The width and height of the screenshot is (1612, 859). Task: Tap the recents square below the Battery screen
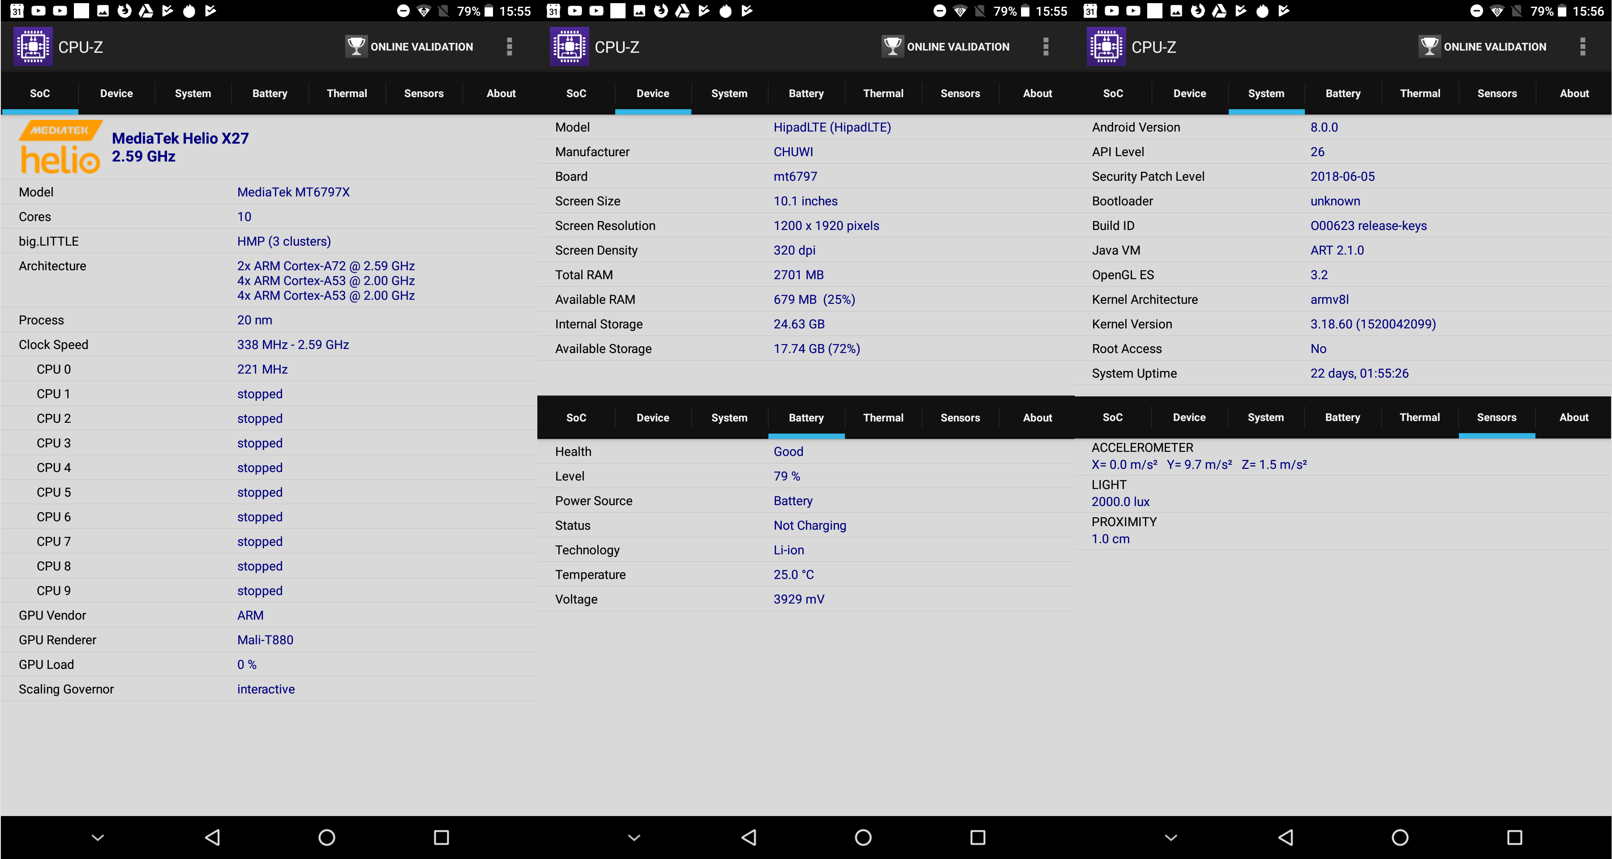[x=977, y=837]
